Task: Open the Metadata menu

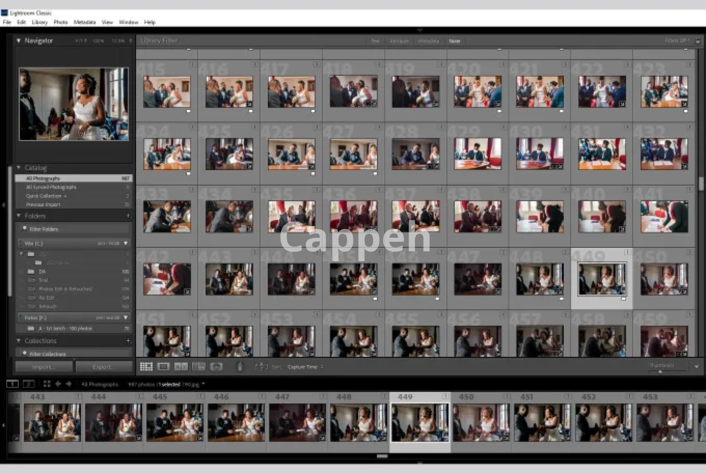Action: [x=84, y=22]
